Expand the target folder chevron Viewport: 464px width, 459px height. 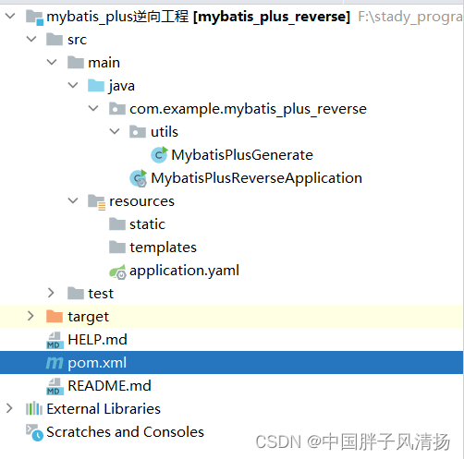pos(31,316)
